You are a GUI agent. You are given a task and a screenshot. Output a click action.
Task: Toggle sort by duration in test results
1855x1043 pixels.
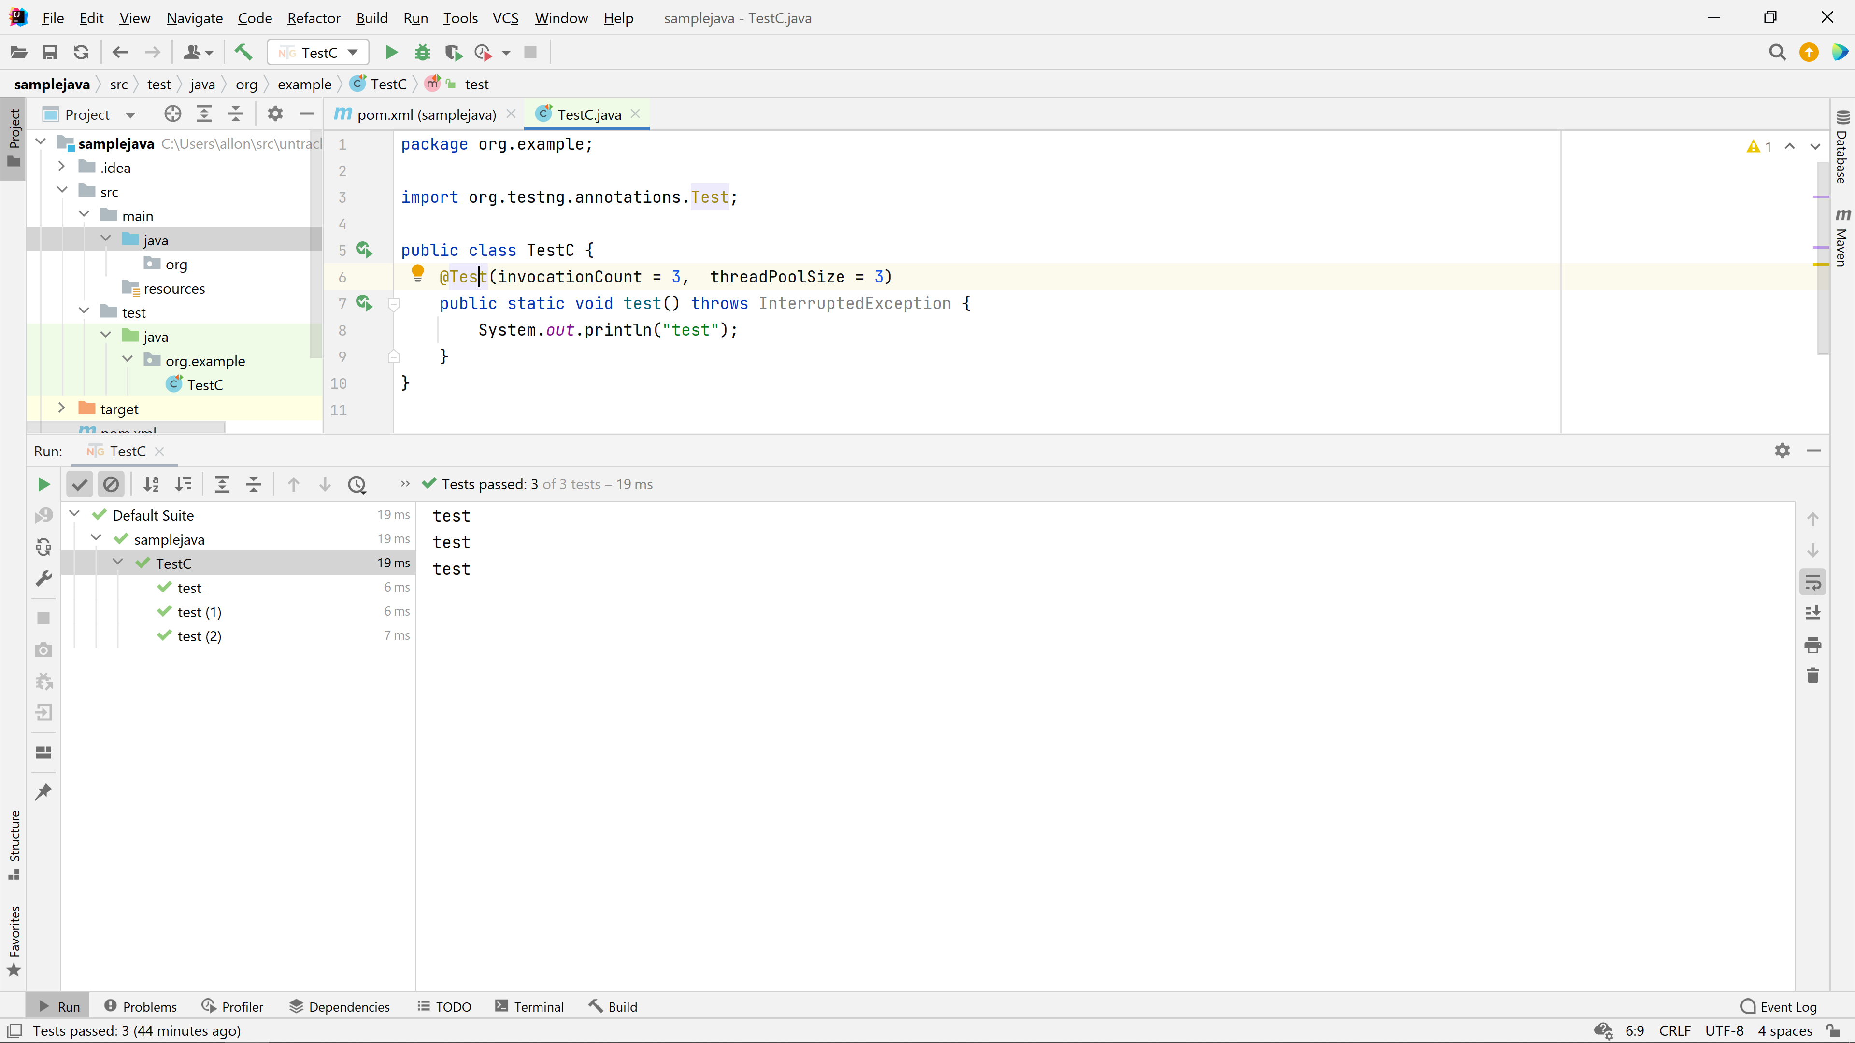(x=184, y=484)
